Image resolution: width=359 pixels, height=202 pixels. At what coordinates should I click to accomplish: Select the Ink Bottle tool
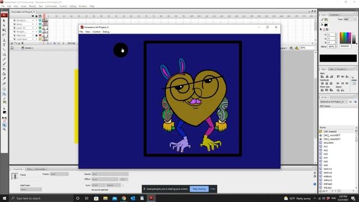click(x=4, y=69)
